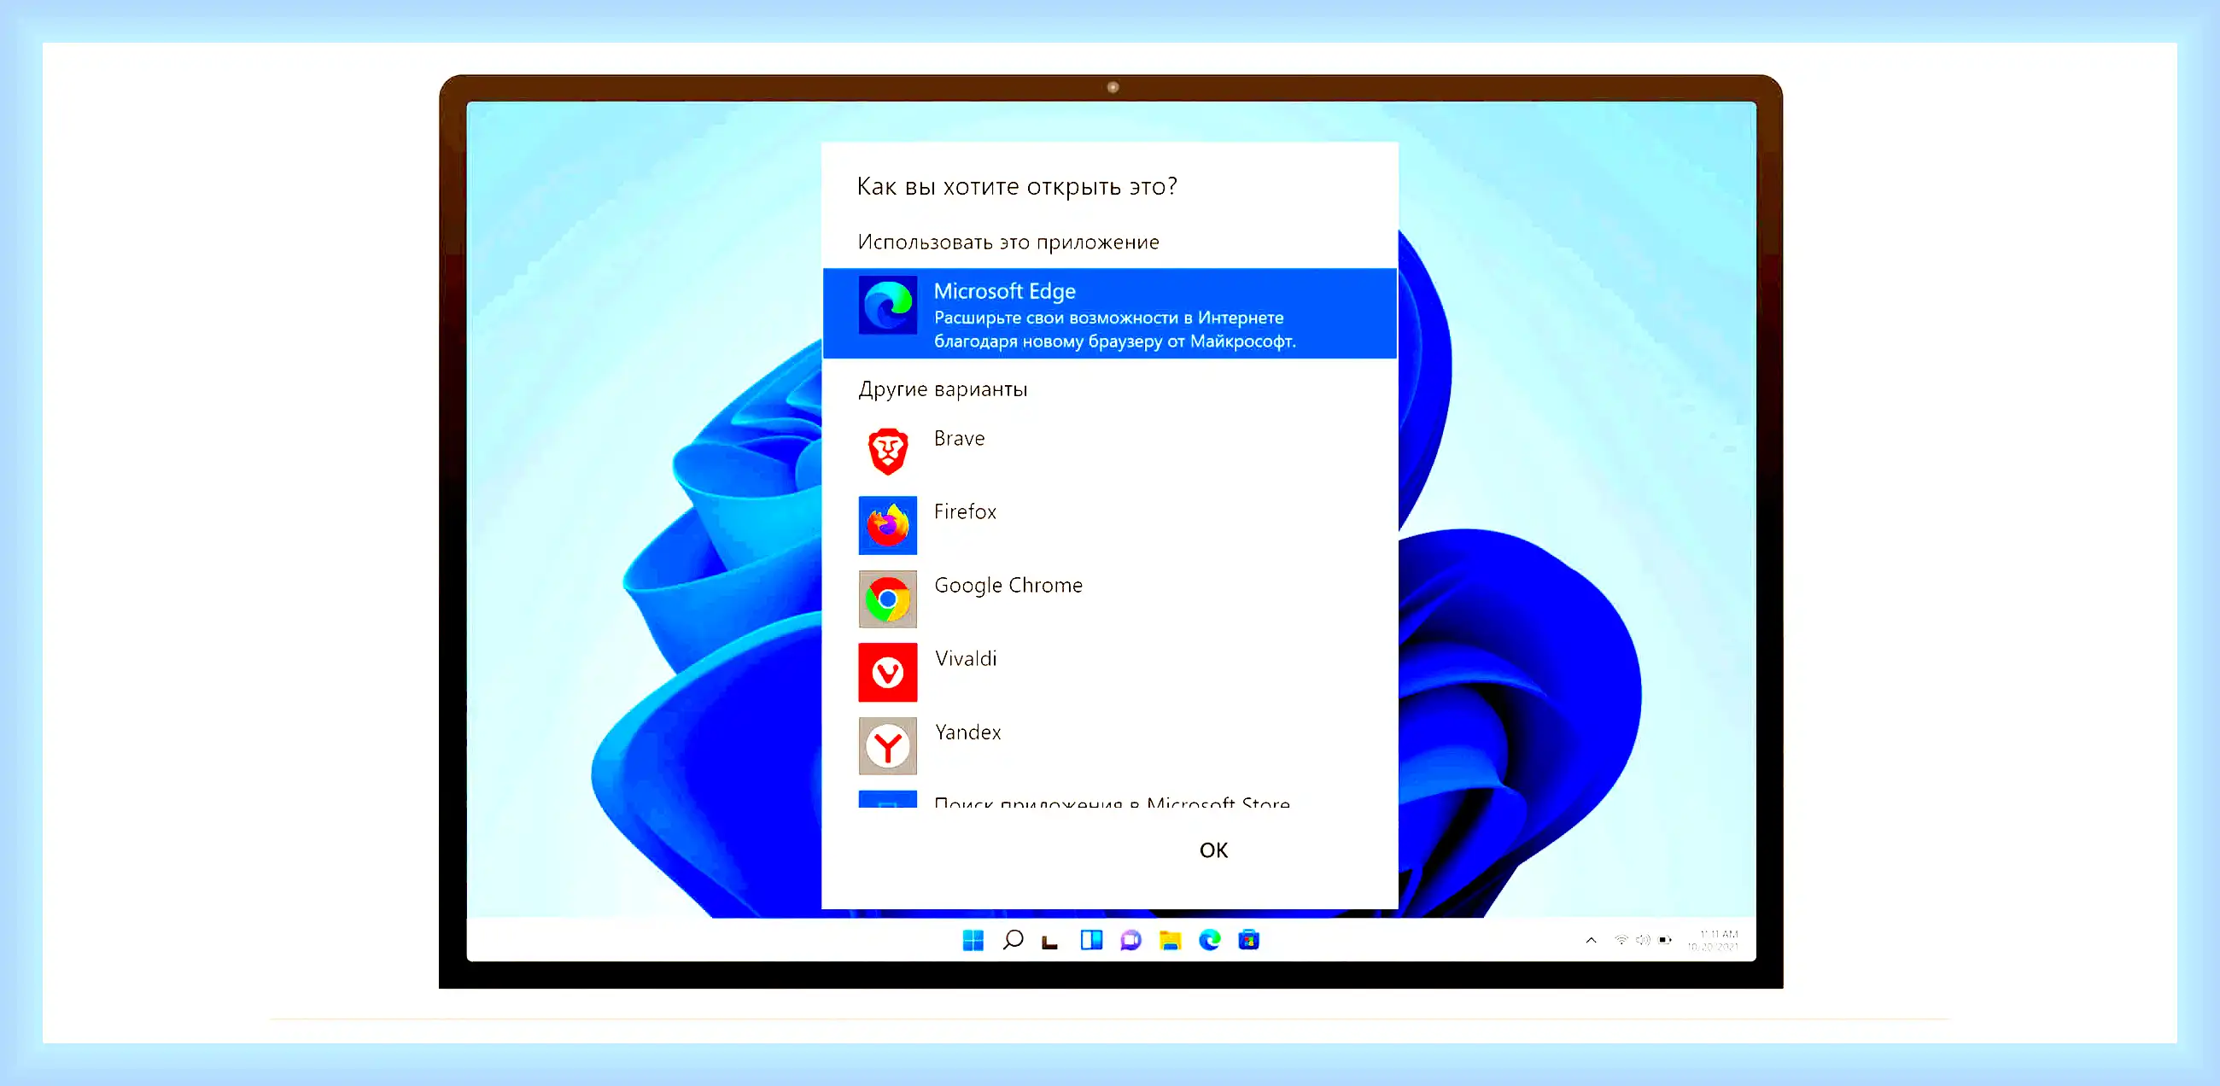The width and height of the screenshot is (2220, 1086).
Task: Select the Google Chrome icon
Action: (888, 599)
